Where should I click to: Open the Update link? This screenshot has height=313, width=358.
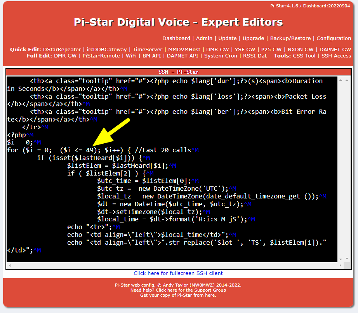coord(228,38)
